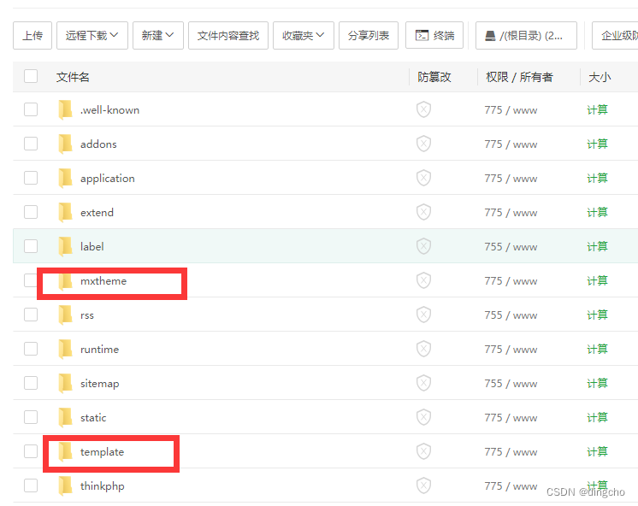The width and height of the screenshot is (638, 506).
Task: Click the tamper-proof shield for label
Action: pos(423,246)
